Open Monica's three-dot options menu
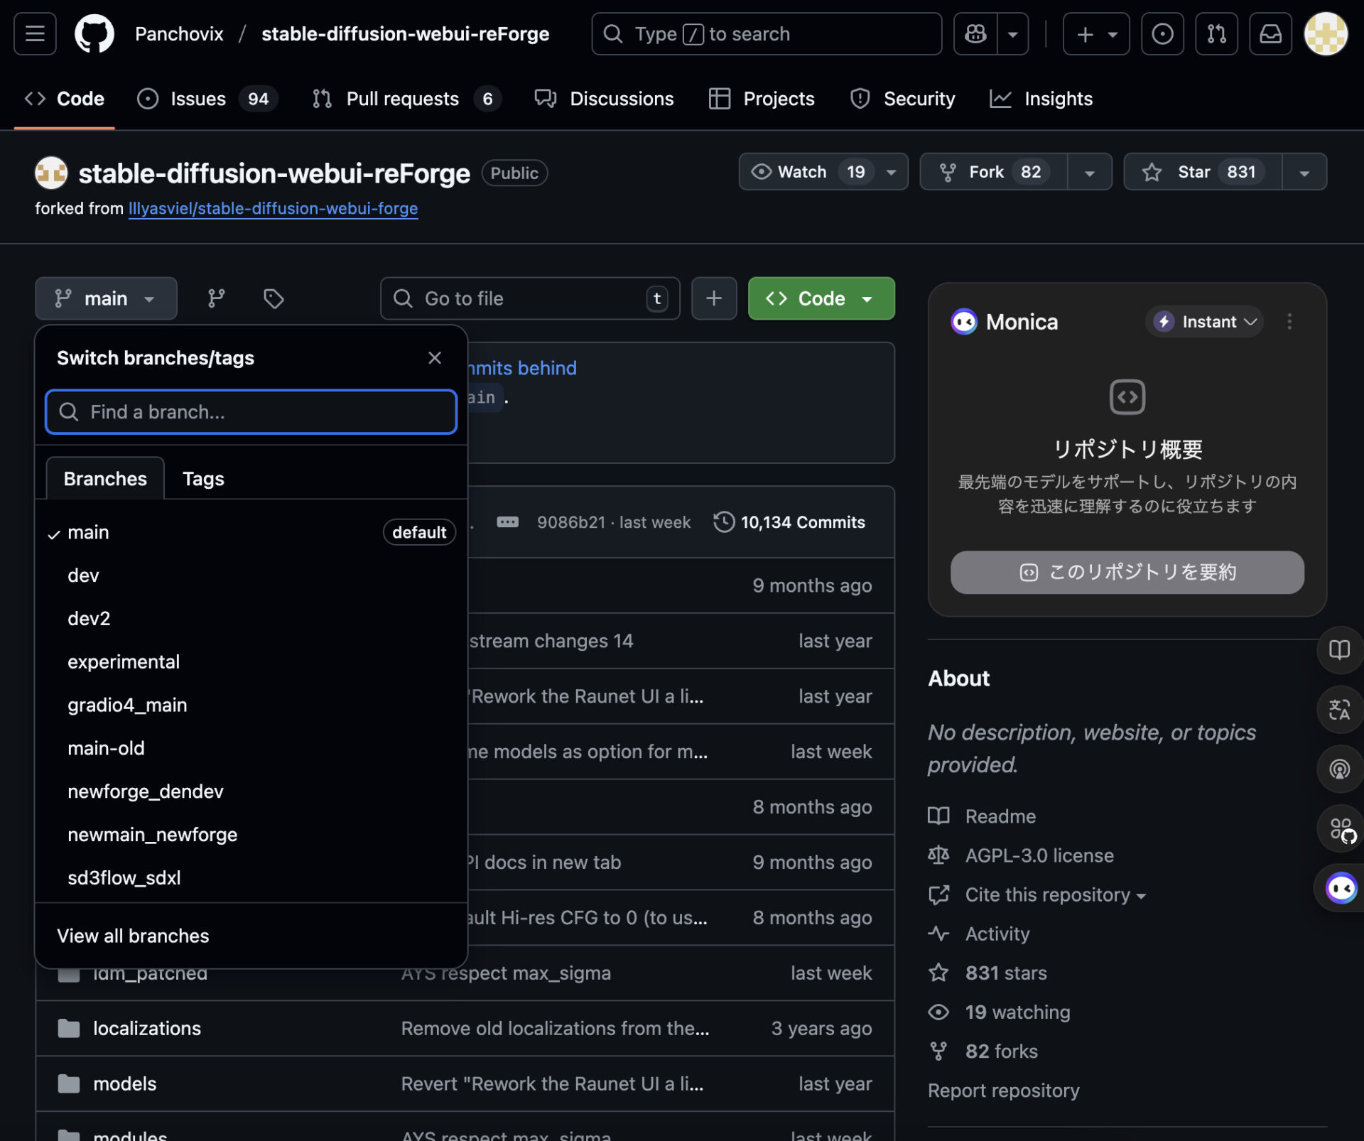This screenshot has height=1141, width=1364. (1289, 322)
